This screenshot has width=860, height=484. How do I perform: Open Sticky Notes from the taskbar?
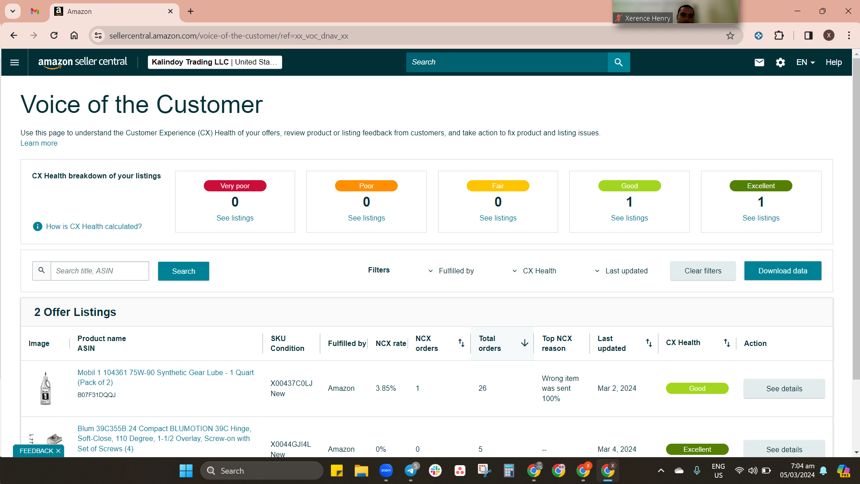[336, 471]
